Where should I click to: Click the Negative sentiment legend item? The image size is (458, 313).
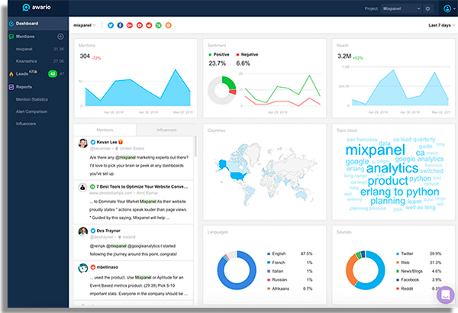pos(247,54)
